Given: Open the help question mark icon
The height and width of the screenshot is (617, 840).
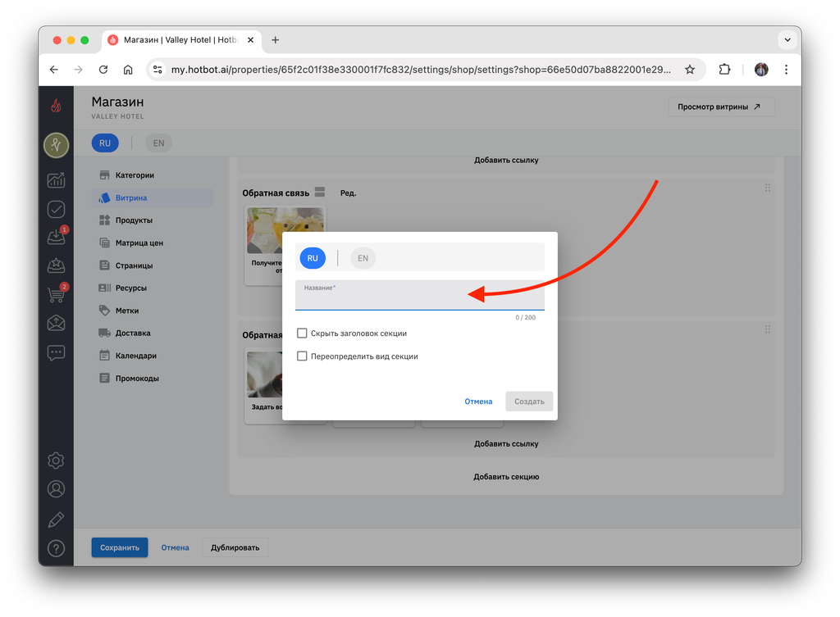Looking at the screenshot, I should pos(56,548).
